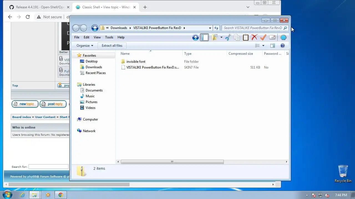Click User Content breadcrumb link
Viewport: 355px width, 199px height.
(x=45, y=117)
